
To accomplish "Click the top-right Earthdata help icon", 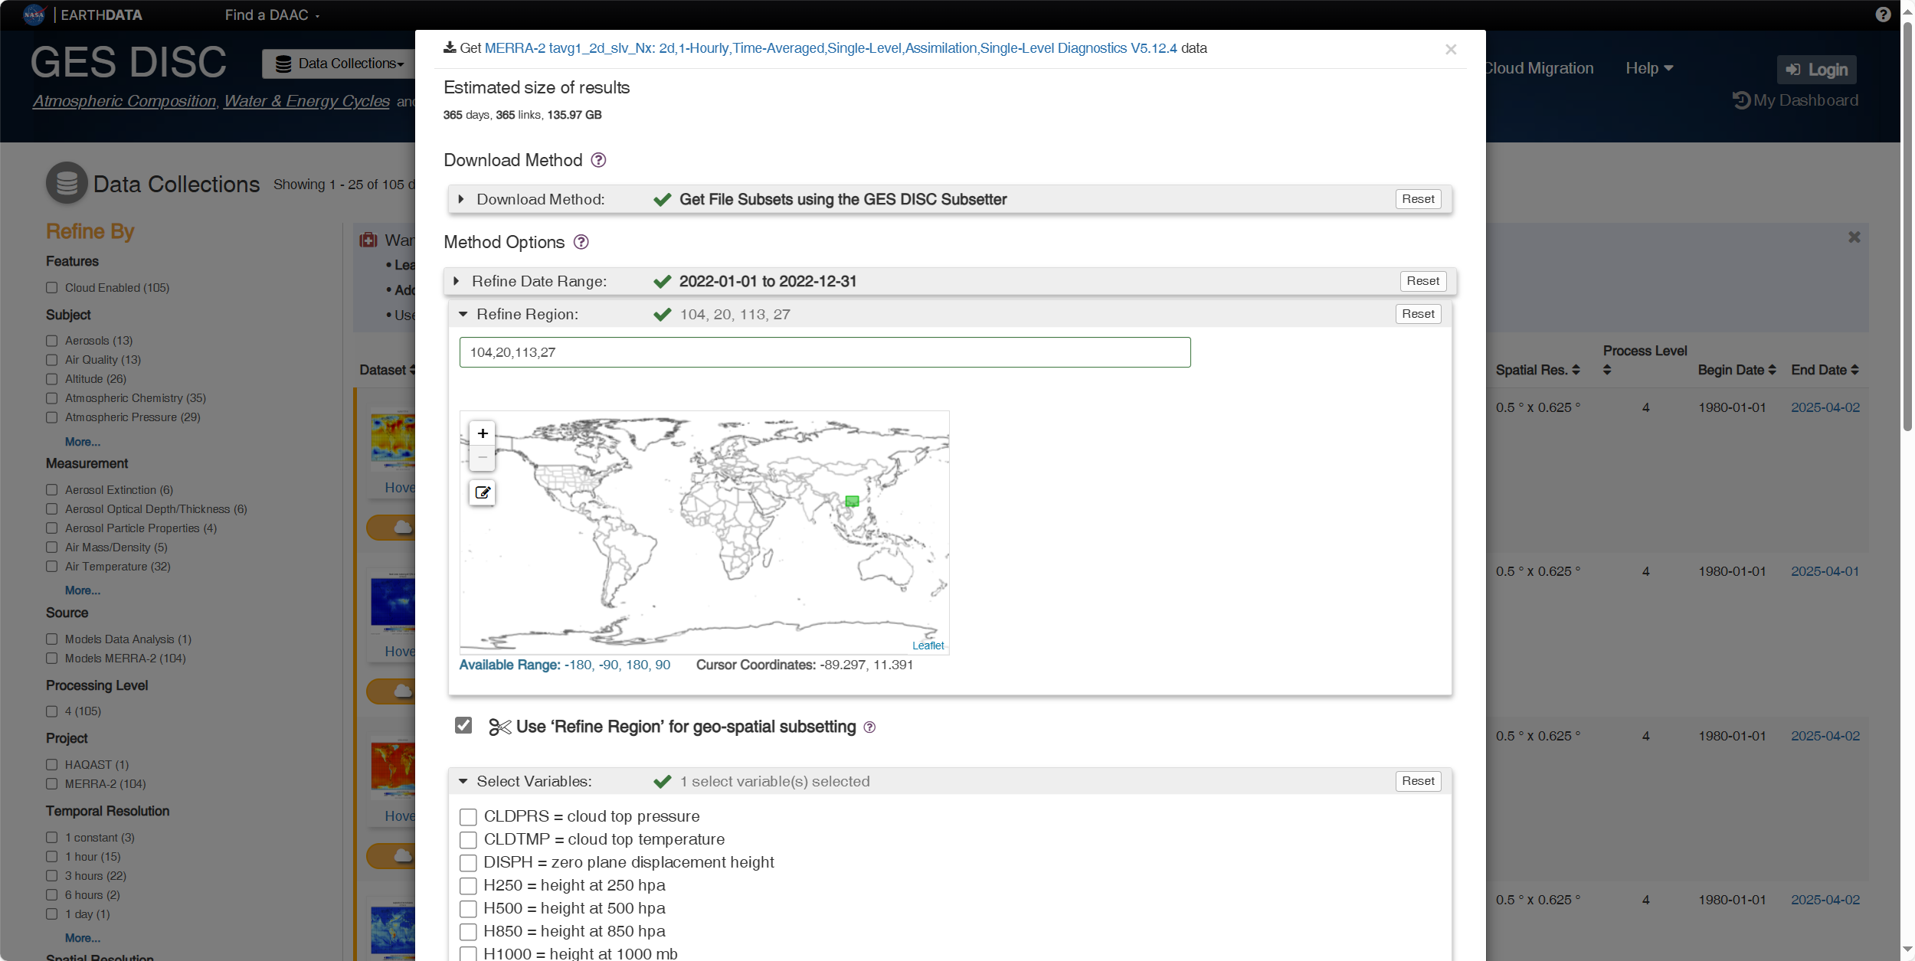I will [1883, 15].
